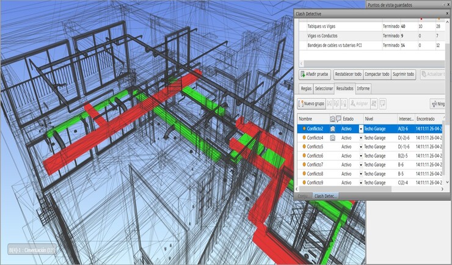Open the Seleccionar tab
Image resolution: width=452 pixels, height=265 pixels.
[x=324, y=89]
